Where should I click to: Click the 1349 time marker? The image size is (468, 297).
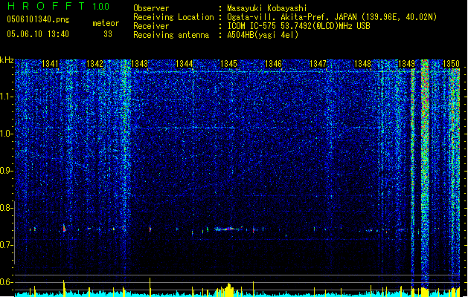(x=407, y=64)
